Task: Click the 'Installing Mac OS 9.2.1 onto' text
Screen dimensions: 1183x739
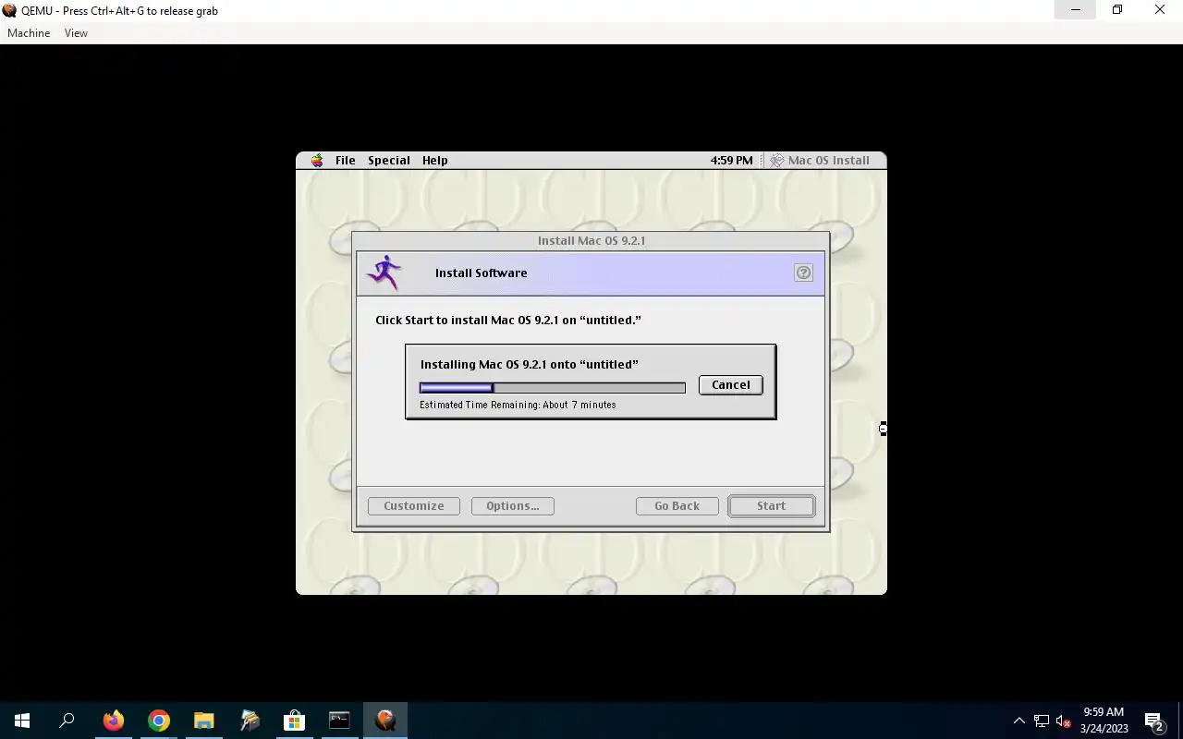Action: [530, 364]
